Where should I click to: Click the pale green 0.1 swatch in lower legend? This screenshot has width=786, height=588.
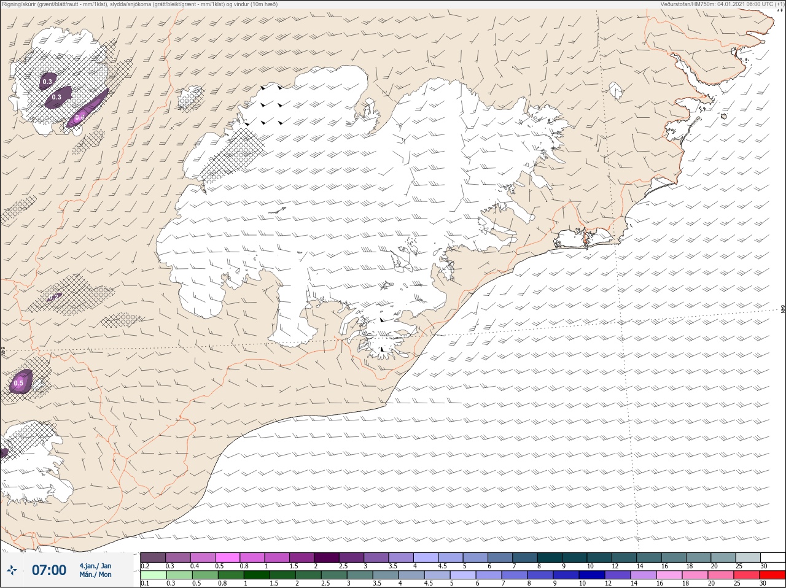(x=153, y=575)
